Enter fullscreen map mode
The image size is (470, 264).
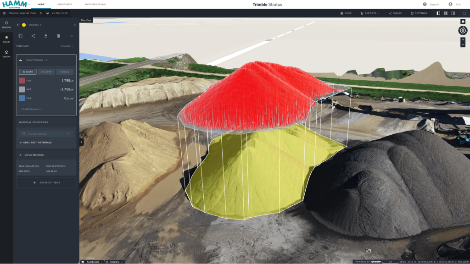click(x=464, y=13)
